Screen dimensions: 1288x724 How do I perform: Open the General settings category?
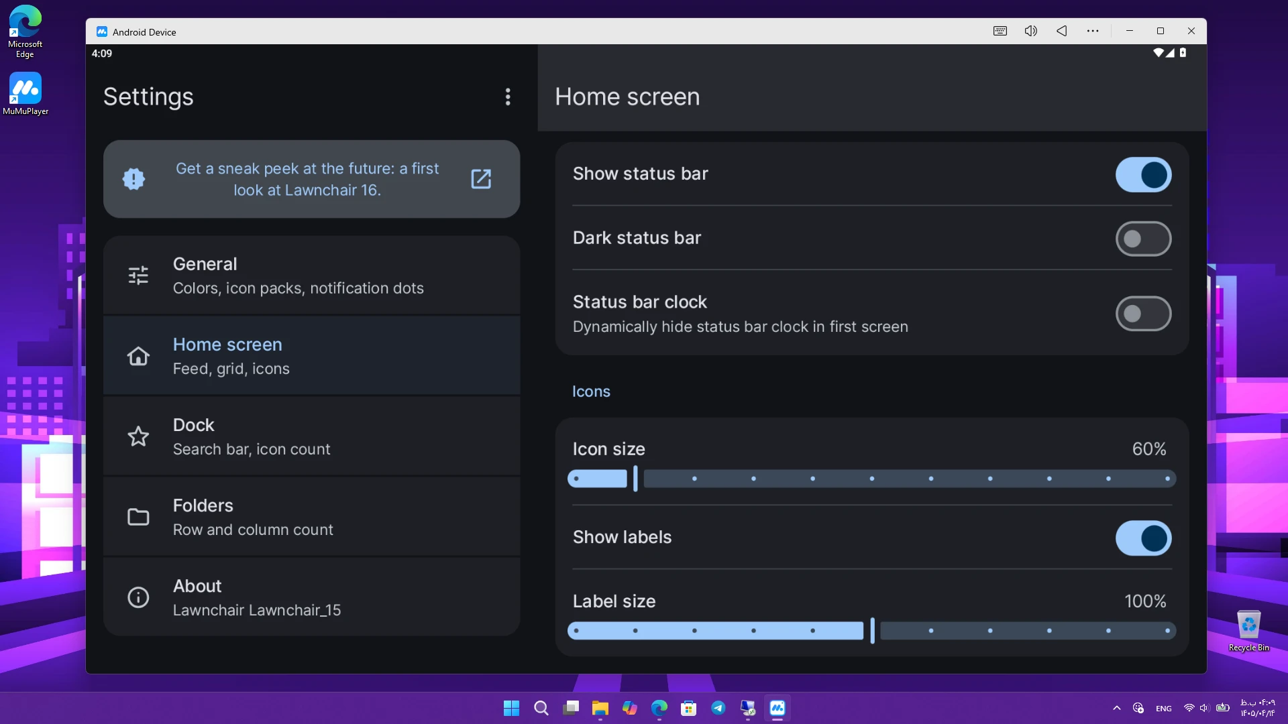[312, 276]
